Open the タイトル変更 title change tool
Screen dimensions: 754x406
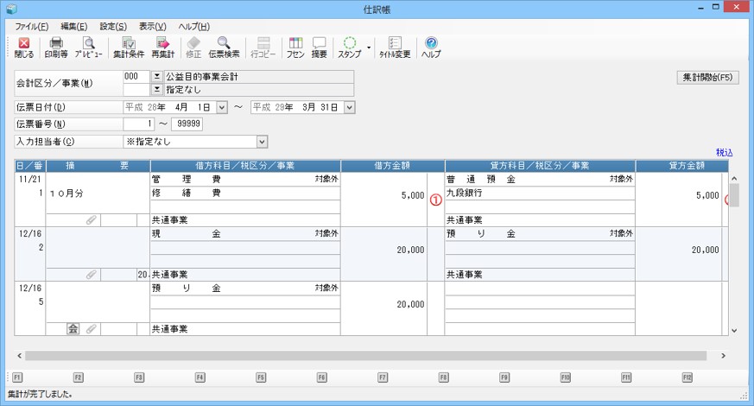pyautogui.click(x=395, y=47)
